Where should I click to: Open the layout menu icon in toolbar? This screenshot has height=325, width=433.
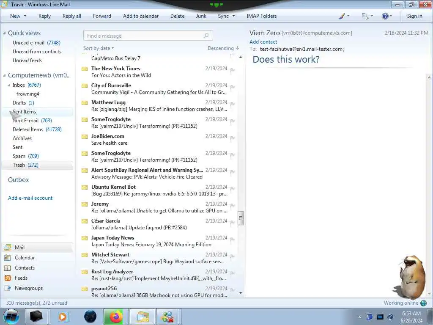click(365, 16)
